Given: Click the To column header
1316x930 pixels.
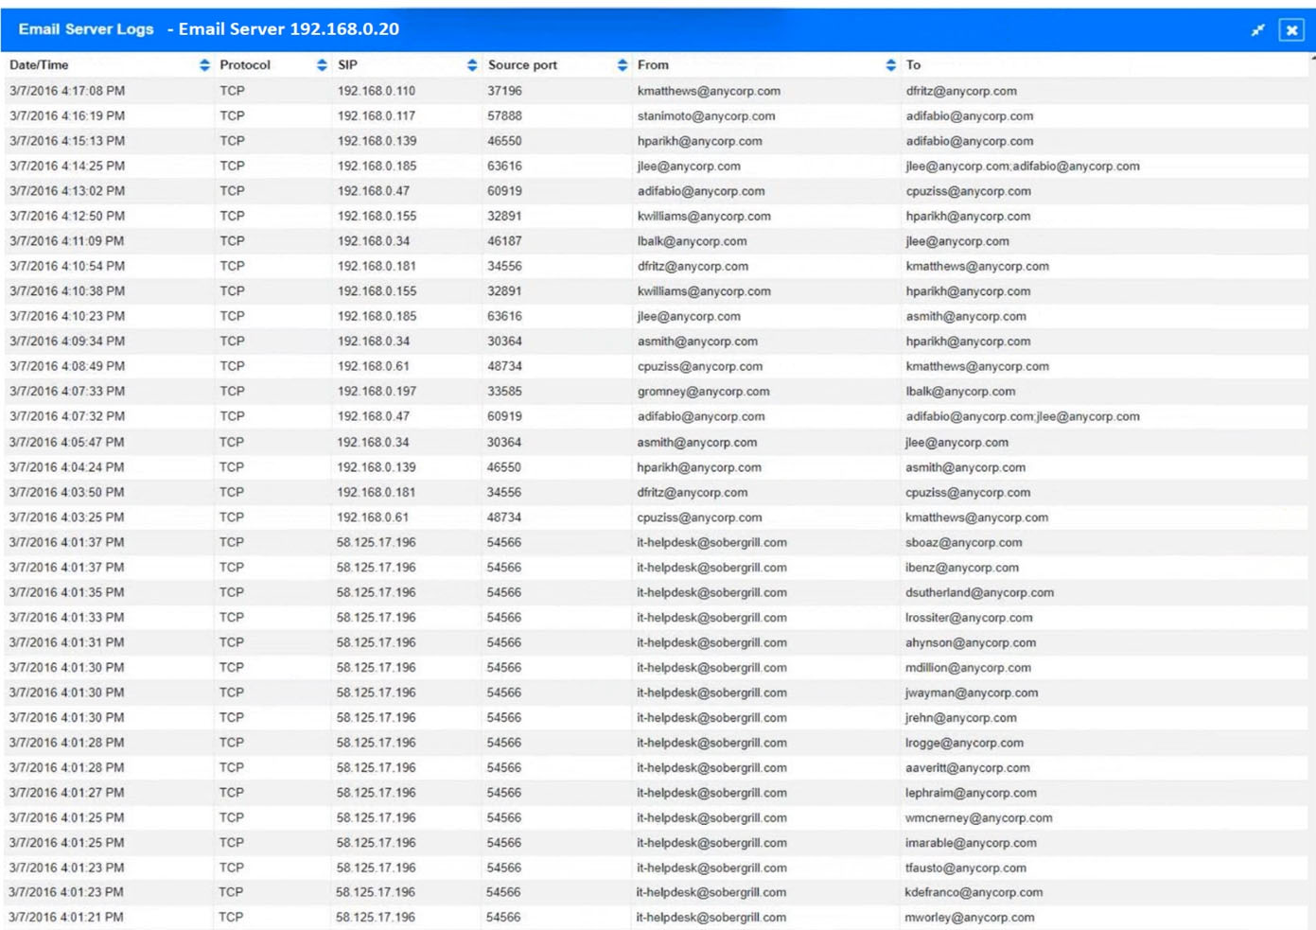Looking at the screenshot, I should (913, 65).
